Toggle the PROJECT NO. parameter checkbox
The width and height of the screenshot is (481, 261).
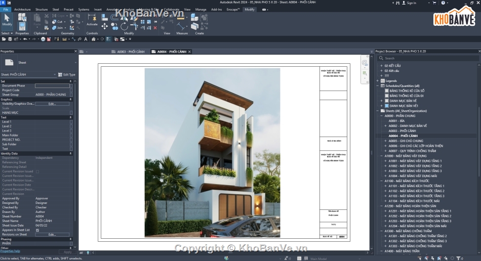click(x=71, y=140)
